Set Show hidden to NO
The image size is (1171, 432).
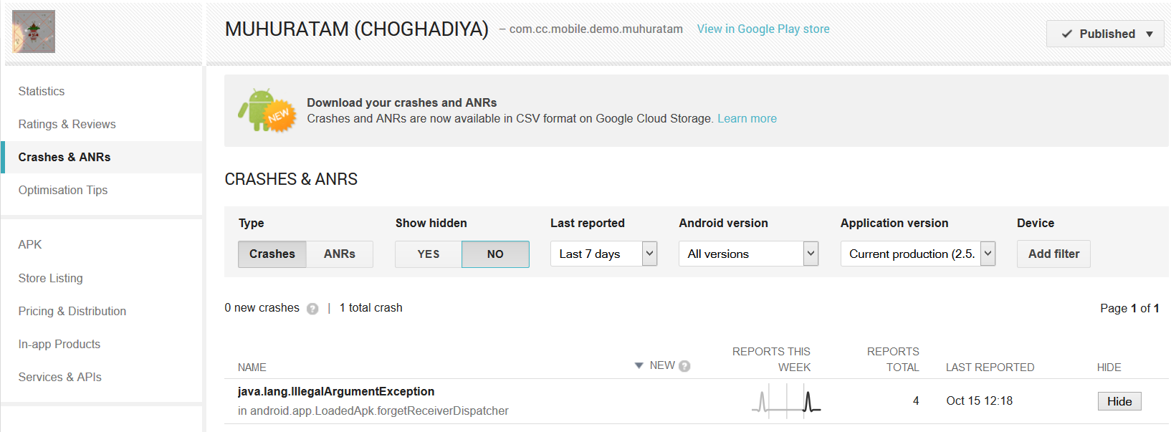pyautogui.click(x=495, y=254)
